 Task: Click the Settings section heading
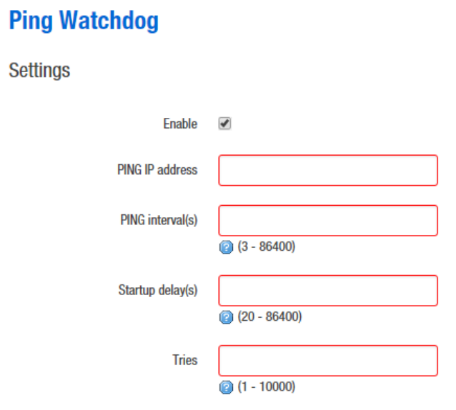pos(39,71)
